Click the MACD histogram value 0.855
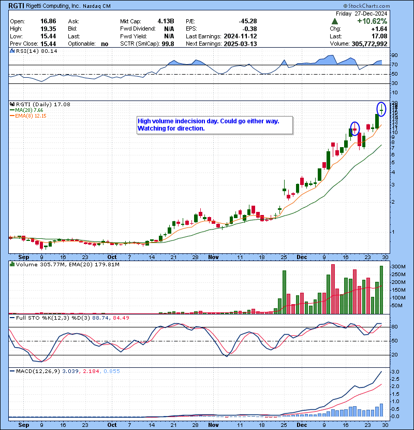 click(111, 371)
